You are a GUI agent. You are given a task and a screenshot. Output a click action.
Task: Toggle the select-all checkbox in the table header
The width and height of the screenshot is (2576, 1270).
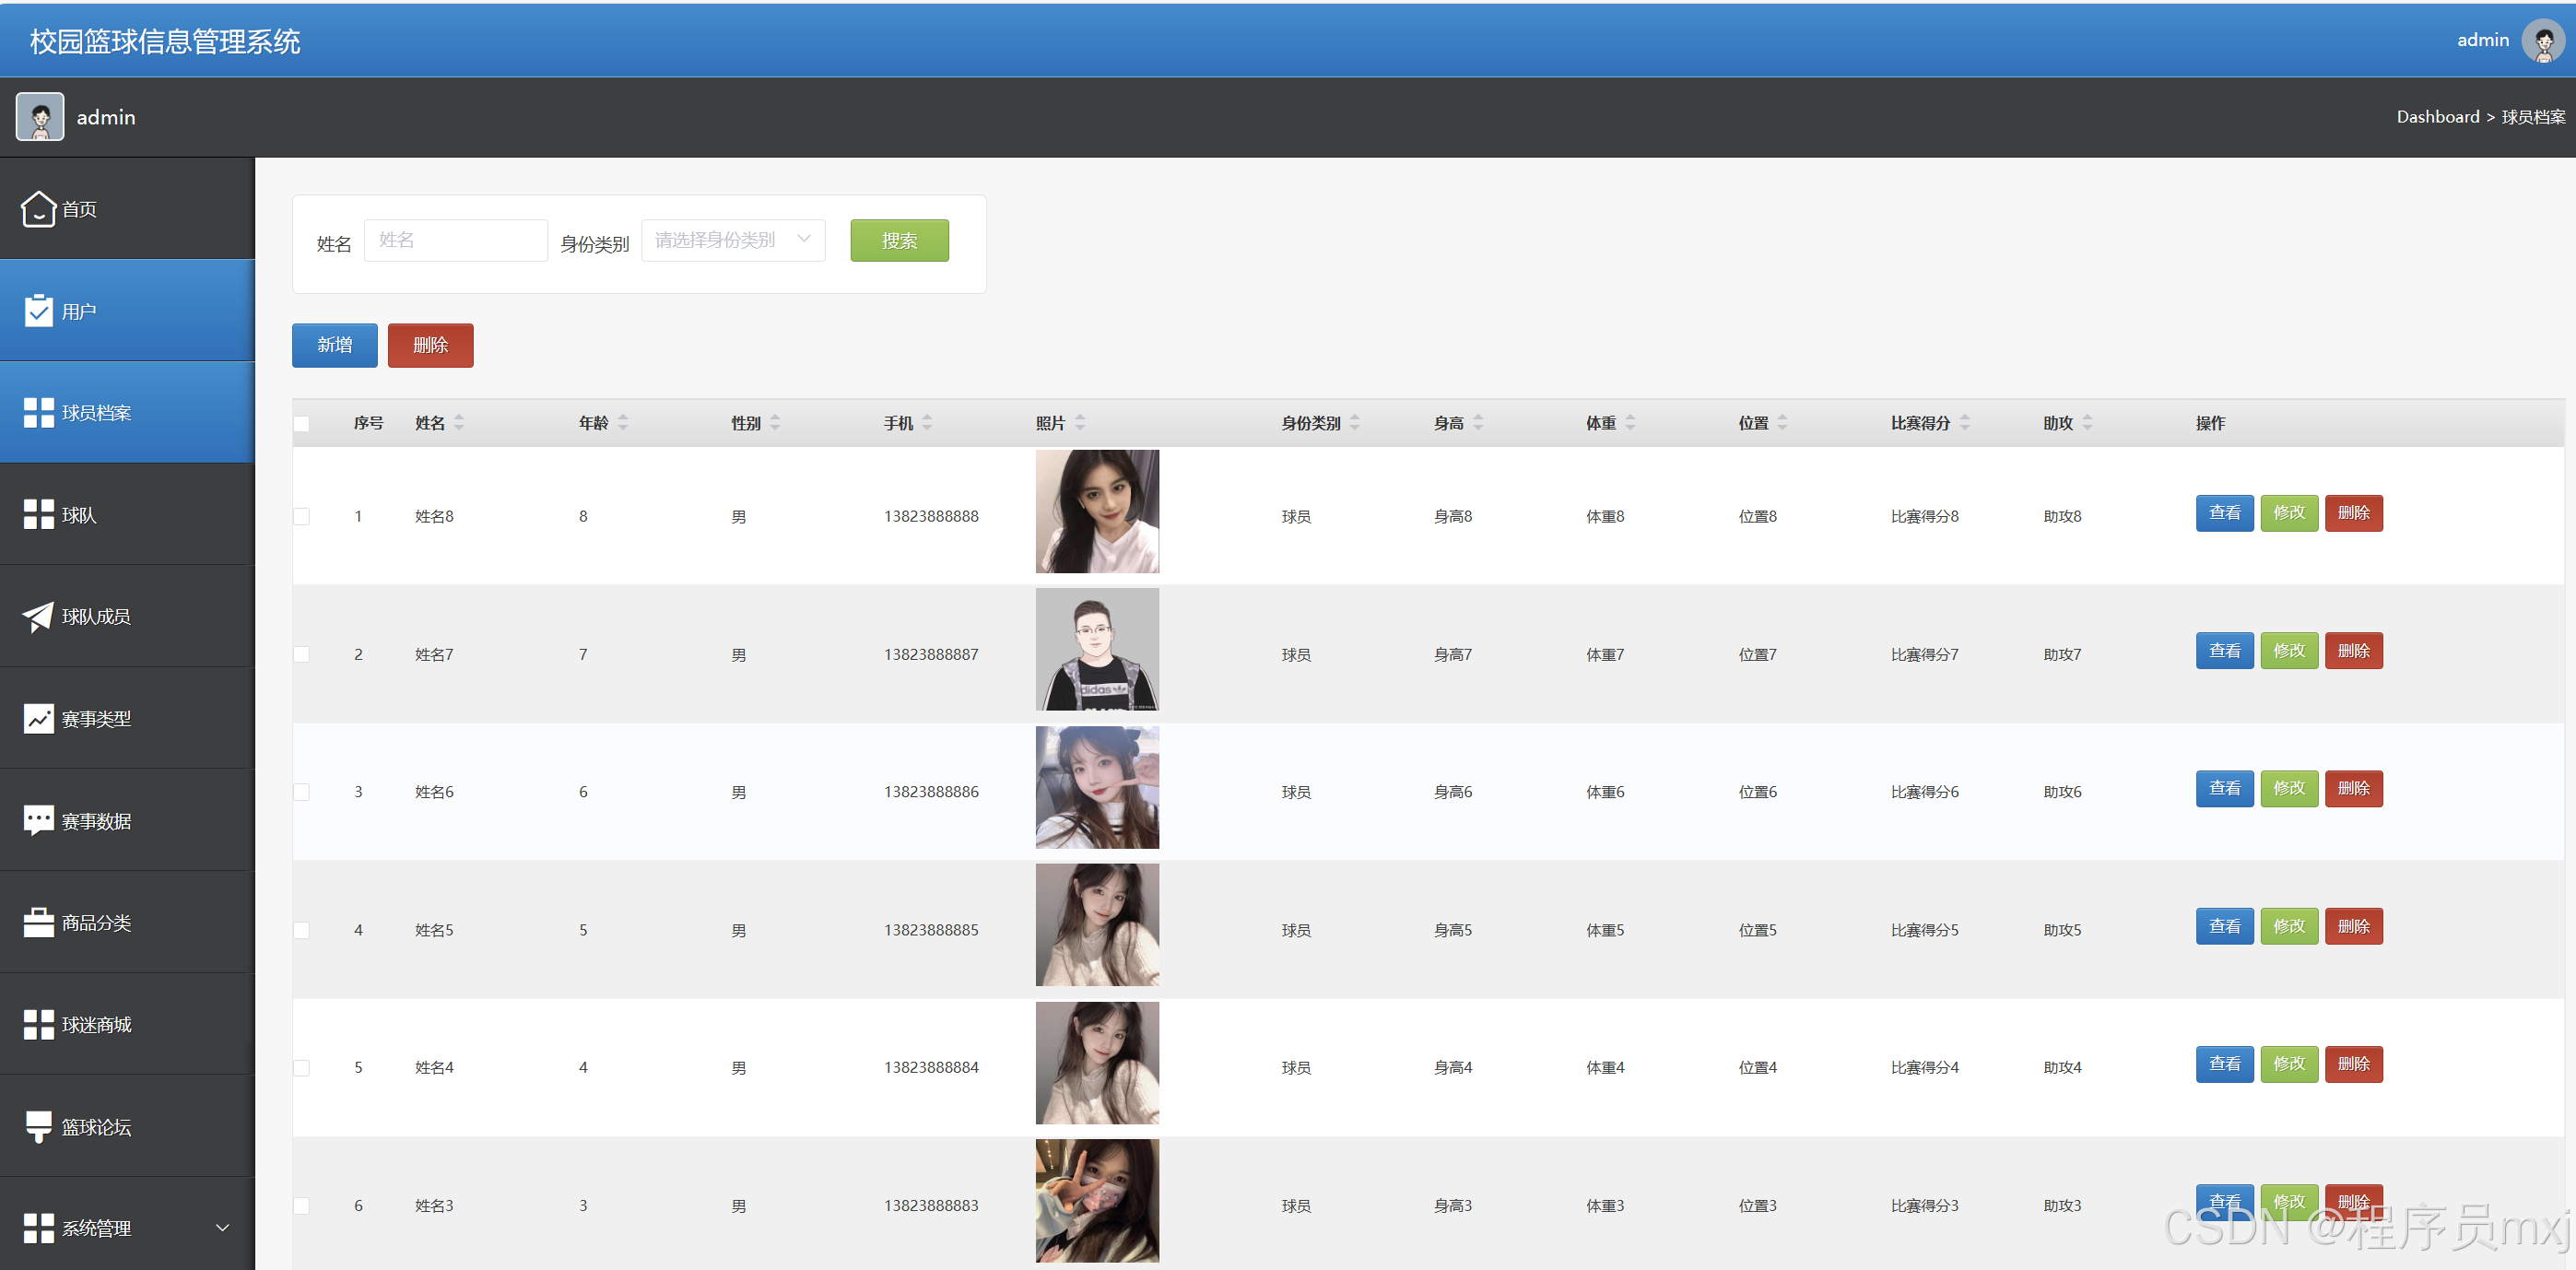(x=301, y=424)
